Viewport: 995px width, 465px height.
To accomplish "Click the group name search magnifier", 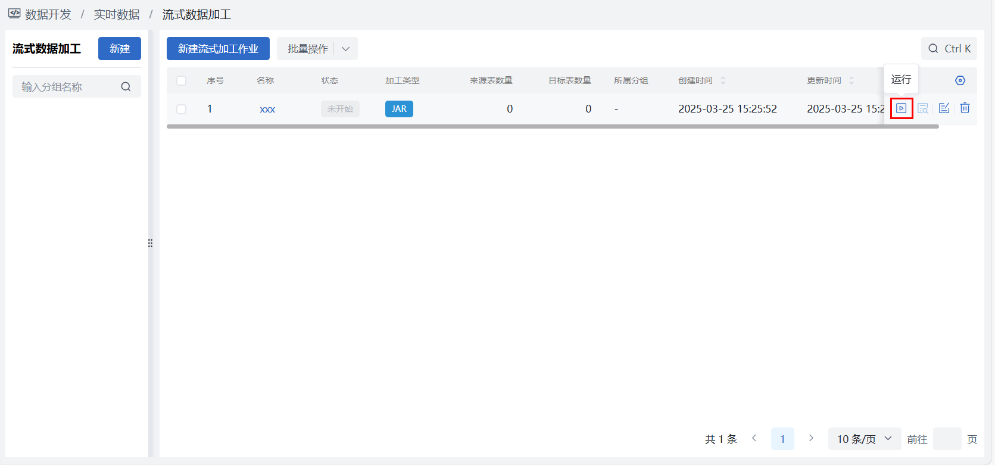I will [x=126, y=87].
